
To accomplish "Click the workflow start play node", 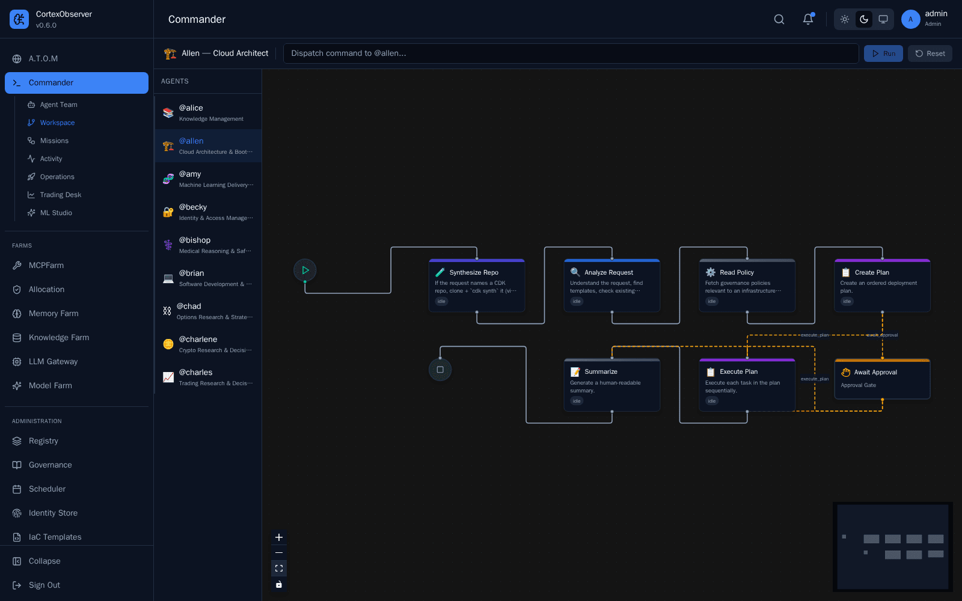I will [x=305, y=270].
